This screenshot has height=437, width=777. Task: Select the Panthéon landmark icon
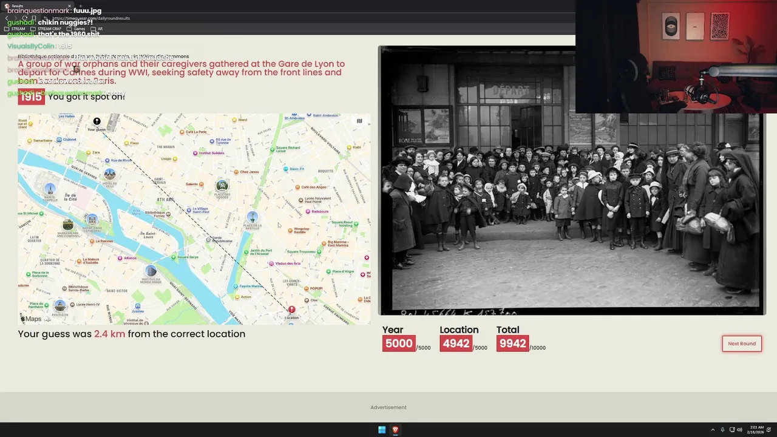(59, 305)
